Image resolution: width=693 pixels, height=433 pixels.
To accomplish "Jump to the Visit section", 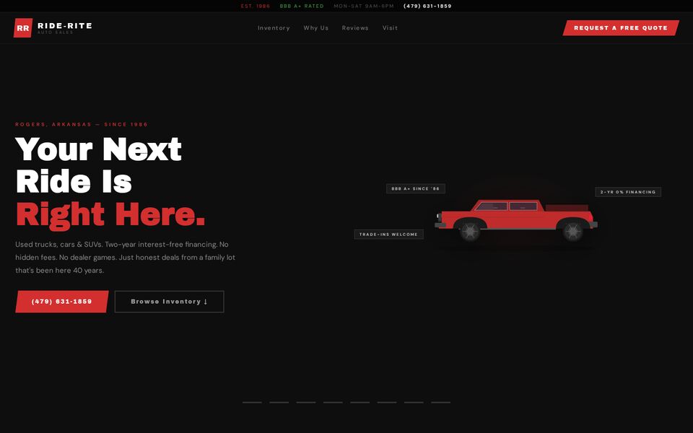I will 390,28.
